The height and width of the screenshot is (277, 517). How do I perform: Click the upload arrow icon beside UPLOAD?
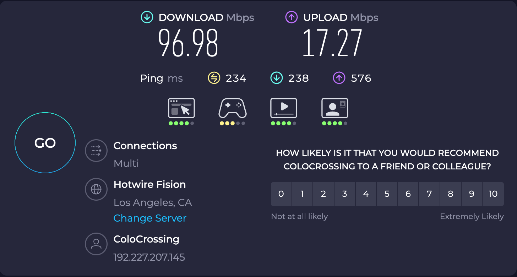click(291, 17)
